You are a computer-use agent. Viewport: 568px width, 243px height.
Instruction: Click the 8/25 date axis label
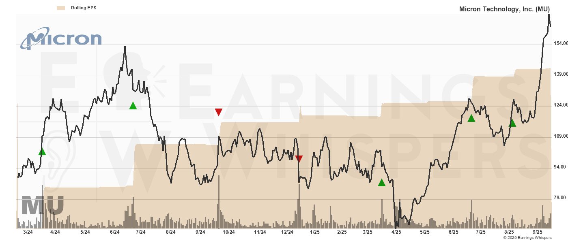tap(509, 232)
